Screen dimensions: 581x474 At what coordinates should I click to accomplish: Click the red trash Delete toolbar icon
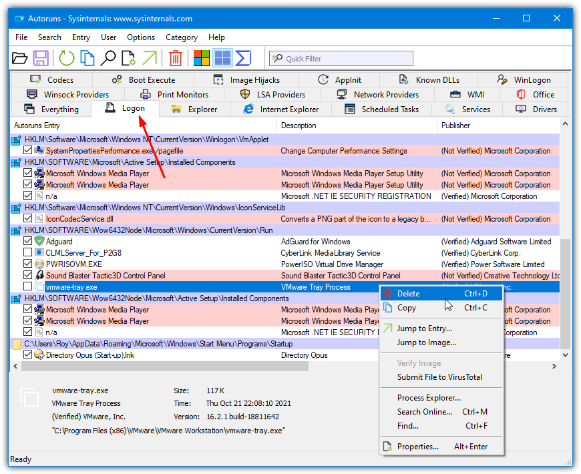pyautogui.click(x=176, y=58)
